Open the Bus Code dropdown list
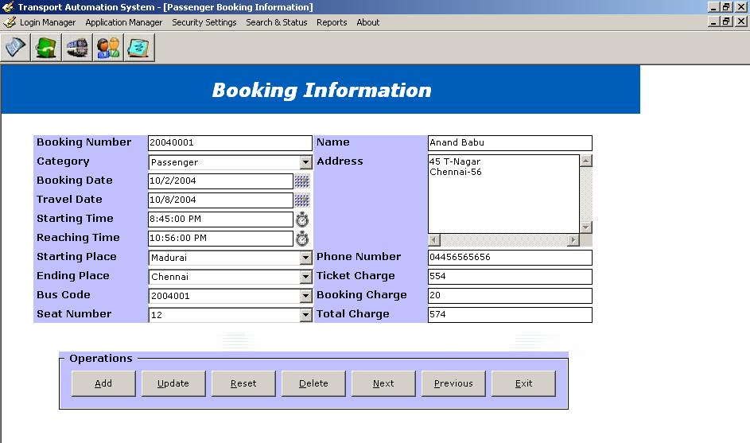Image resolution: width=750 pixels, height=443 pixels. point(306,296)
